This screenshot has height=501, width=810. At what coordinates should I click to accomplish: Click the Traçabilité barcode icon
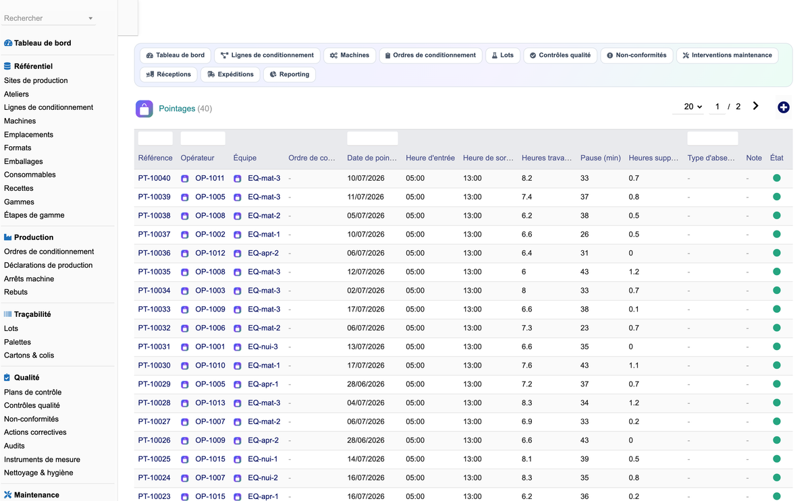(8, 314)
